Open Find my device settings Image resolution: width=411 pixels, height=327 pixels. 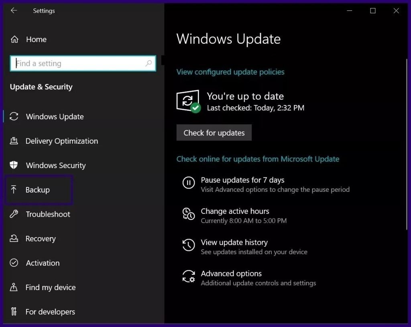click(51, 287)
